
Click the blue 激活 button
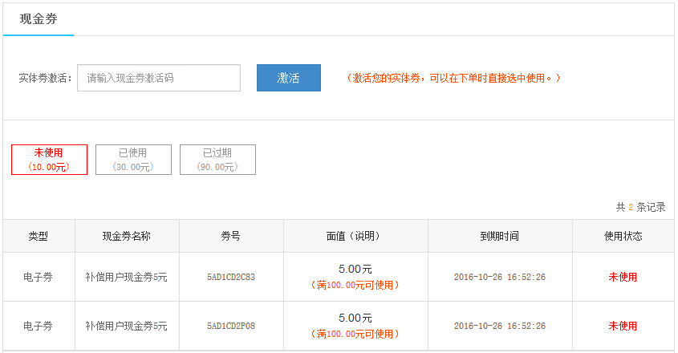(289, 78)
